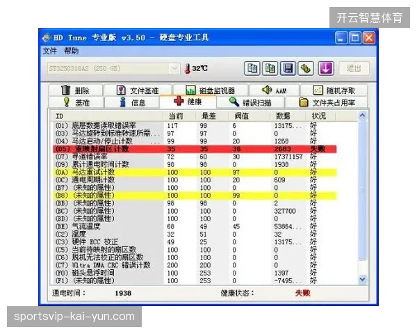
Task: Click the 最差 column header
Action: pyautogui.click(x=212, y=116)
